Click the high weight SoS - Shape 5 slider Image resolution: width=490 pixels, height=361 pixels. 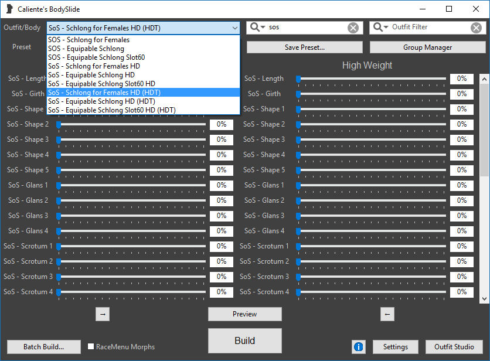click(x=371, y=170)
